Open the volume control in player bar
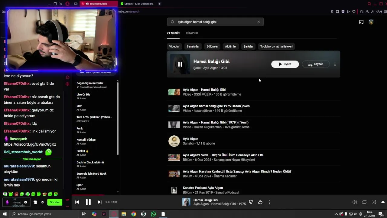The image size is (387, 218). 355,202
